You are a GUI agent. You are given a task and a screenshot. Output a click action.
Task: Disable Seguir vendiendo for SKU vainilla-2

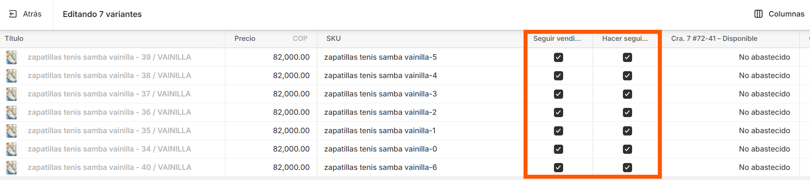559,112
